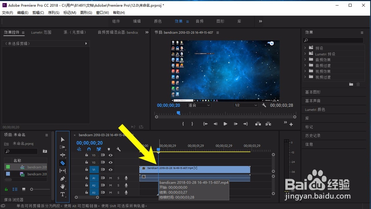Viewport: 371px width, 209px height.
Task: Select the Type tool
Action: pos(62,194)
